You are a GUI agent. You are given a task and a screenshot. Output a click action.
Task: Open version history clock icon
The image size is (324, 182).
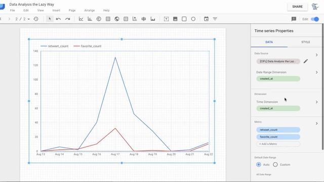[x=36, y=19]
